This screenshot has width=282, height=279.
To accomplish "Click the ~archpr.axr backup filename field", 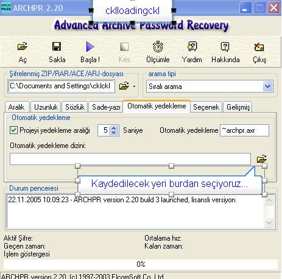I will pyautogui.click(x=244, y=130).
